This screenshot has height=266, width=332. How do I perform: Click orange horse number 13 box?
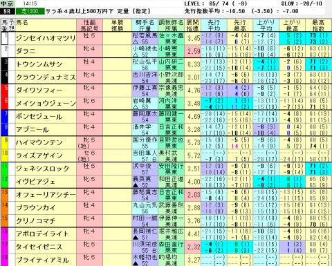click(5, 195)
